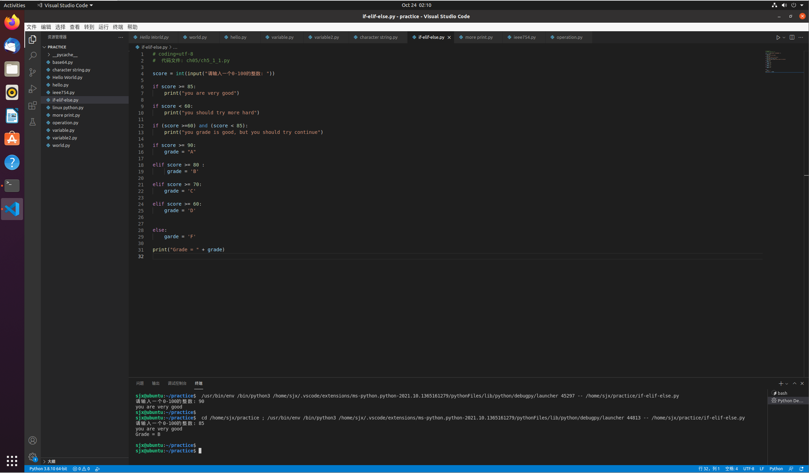This screenshot has width=809, height=473.
Task: Open the new terminal launch profile dropdown
Action: click(787, 384)
